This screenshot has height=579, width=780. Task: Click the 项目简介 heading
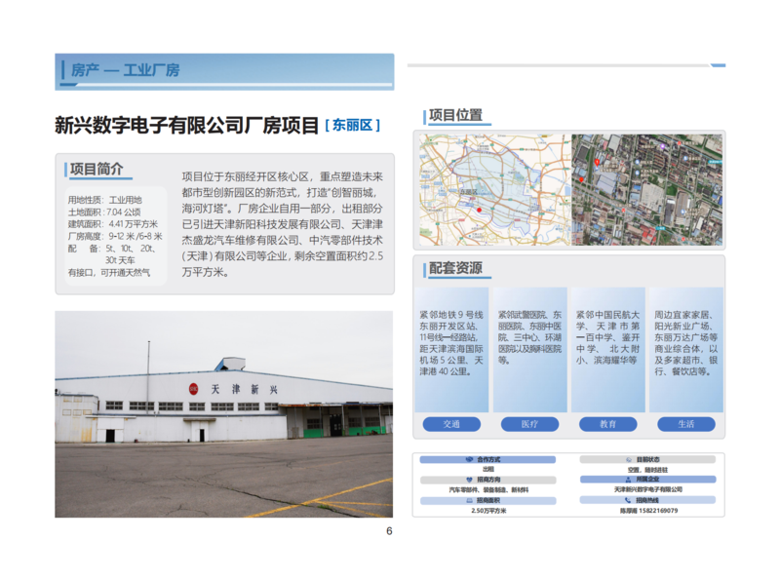(97, 170)
